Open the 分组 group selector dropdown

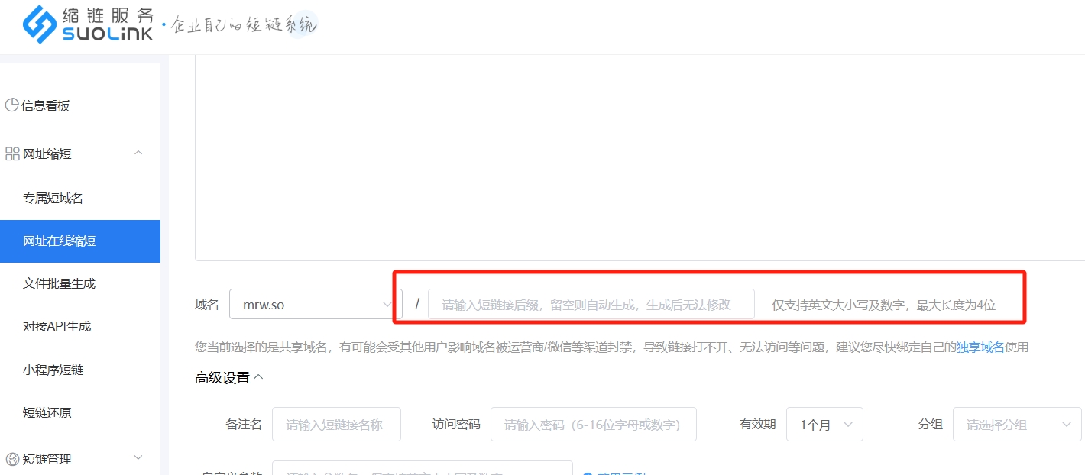1016,425
